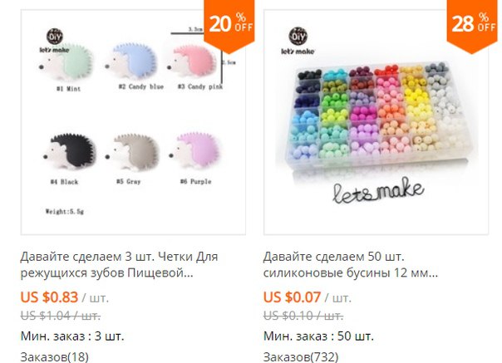Viewport: 502px width, 363px height.
Task: Open the hedgehog teether product image
Action: pos(133,122)
